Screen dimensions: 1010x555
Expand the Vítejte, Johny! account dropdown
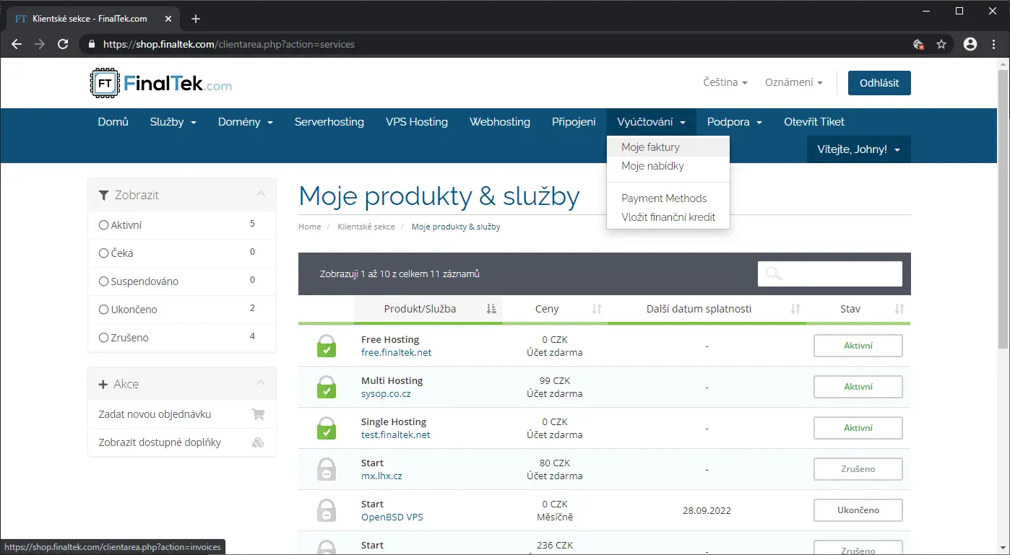(x=858, y=149)
